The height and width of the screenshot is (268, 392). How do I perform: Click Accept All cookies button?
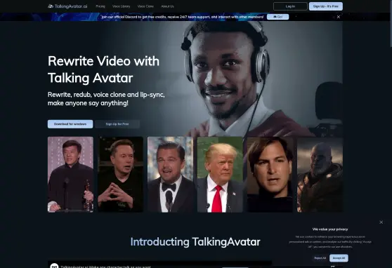tap(339, 258)
